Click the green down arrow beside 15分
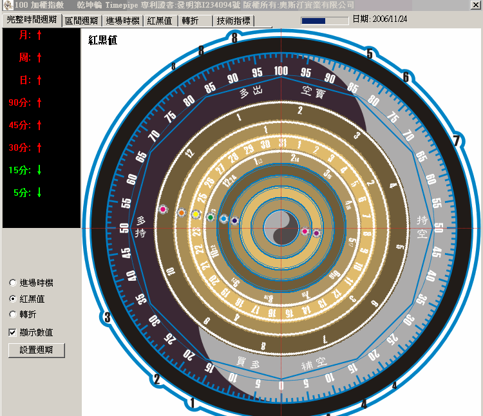483x416 pixels. (39, 170)
